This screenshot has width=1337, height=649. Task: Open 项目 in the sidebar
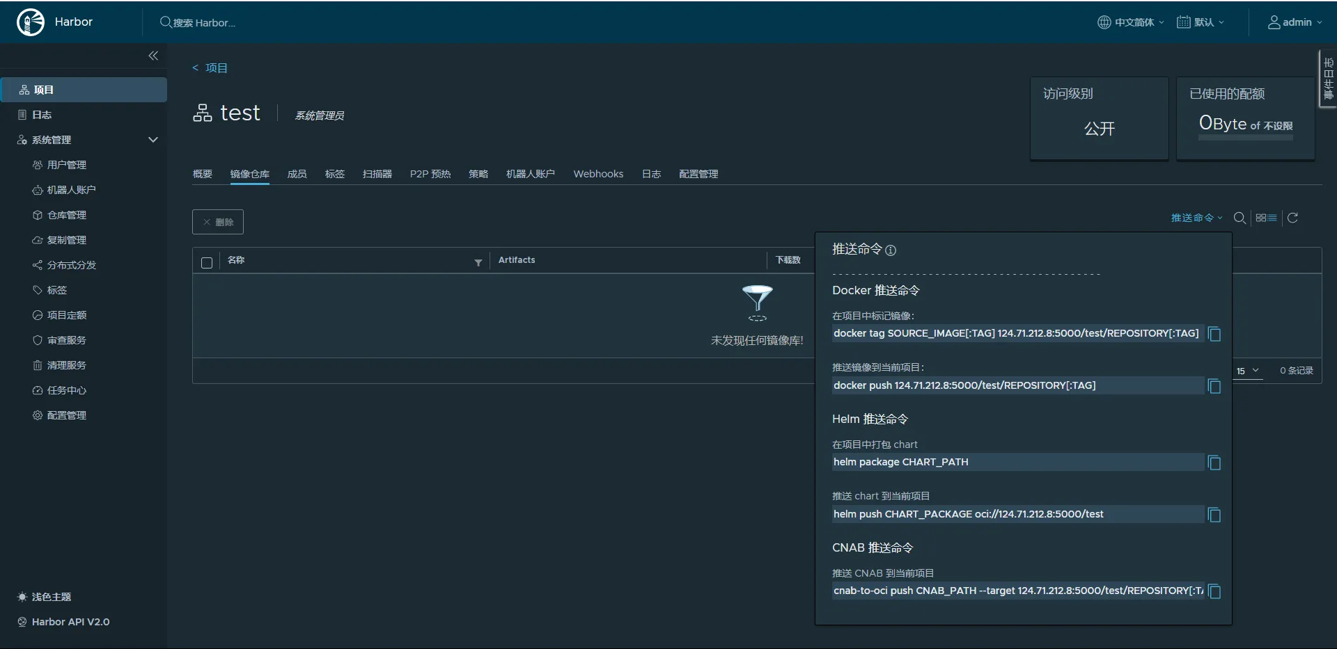84,90
